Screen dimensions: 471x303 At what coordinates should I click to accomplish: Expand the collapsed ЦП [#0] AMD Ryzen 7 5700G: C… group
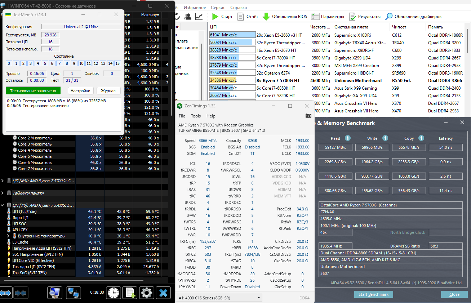pos(3,181)
